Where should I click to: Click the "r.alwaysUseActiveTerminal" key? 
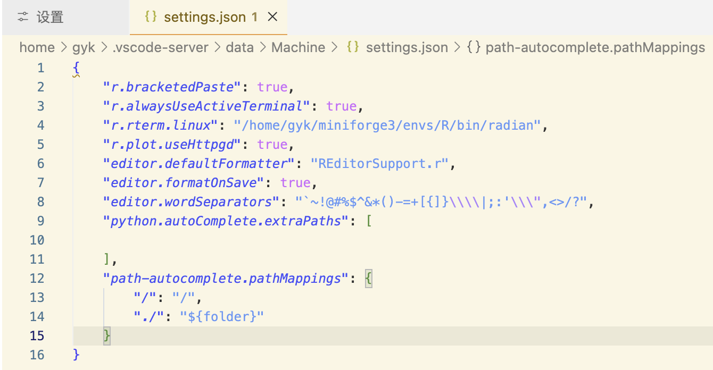[207, 106]
